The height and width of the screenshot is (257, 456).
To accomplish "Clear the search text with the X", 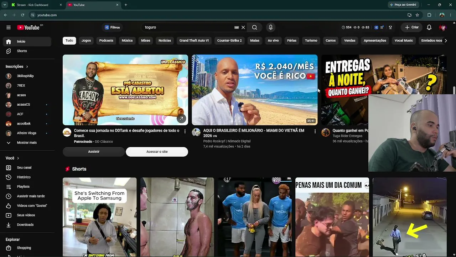I will (243, 27).
